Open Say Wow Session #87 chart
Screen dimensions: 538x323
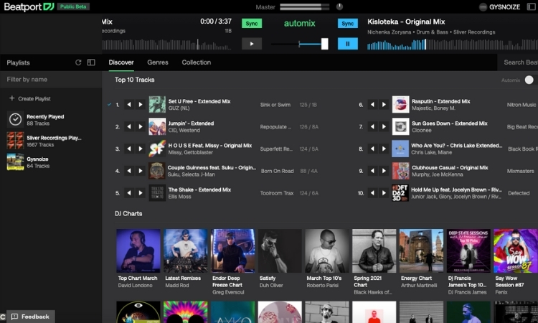(x=516, y=251)
